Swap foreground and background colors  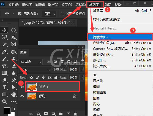click(x=14, y=109)
